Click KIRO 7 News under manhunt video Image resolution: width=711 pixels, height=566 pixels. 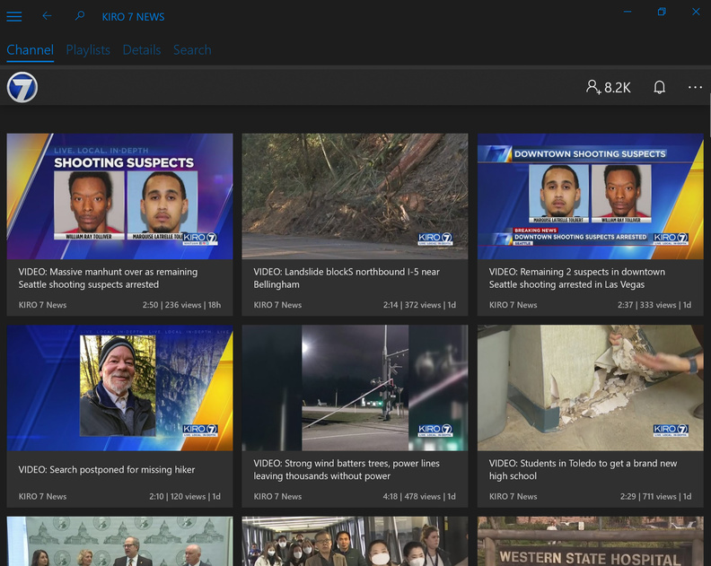point(42,305)
